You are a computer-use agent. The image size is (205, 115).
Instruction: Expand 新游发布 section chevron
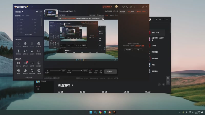(x=73, y=85)
